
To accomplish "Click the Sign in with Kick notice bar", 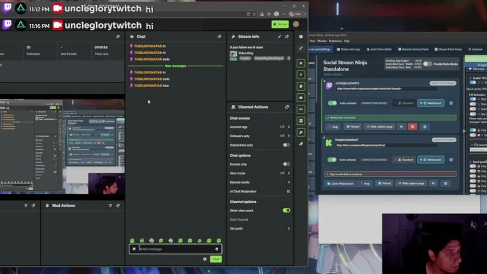I will pyautogui.click(x=390, y=174).
